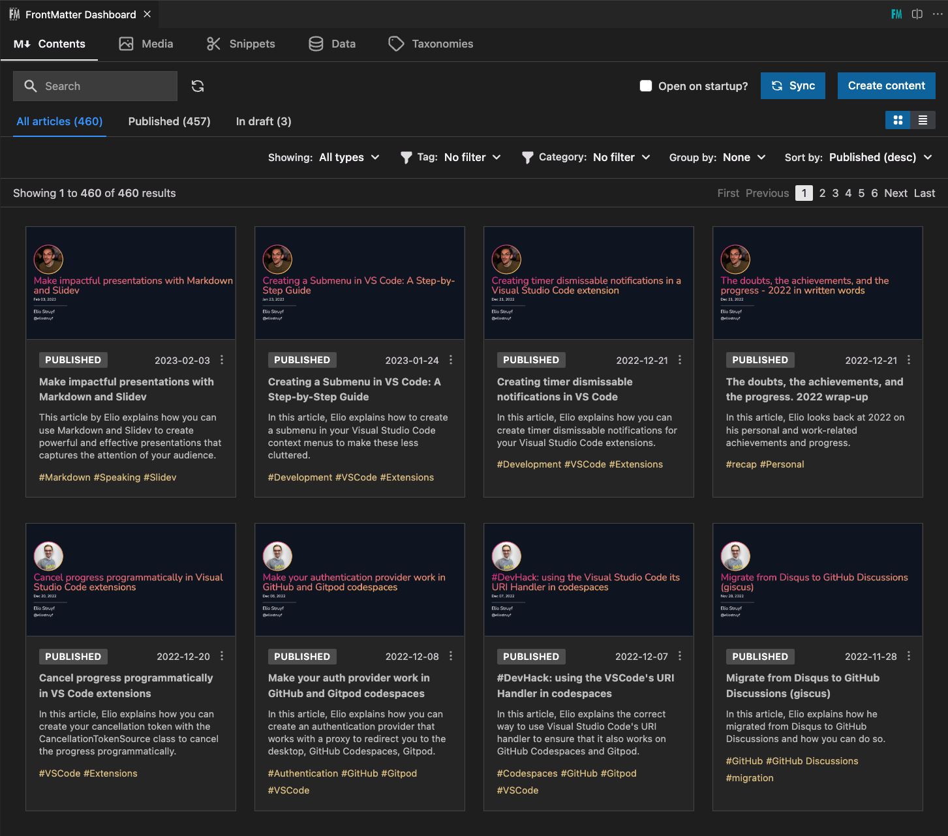
Task: Select the In draft (3) tab
Action: (264, 121)
